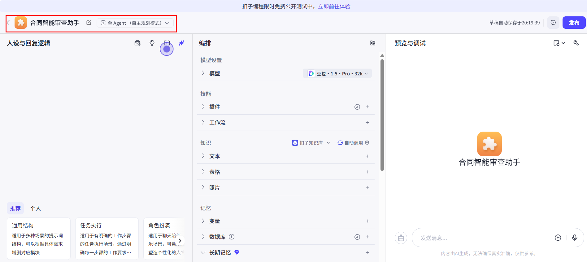Open version history clock icon

coord(553,23)
